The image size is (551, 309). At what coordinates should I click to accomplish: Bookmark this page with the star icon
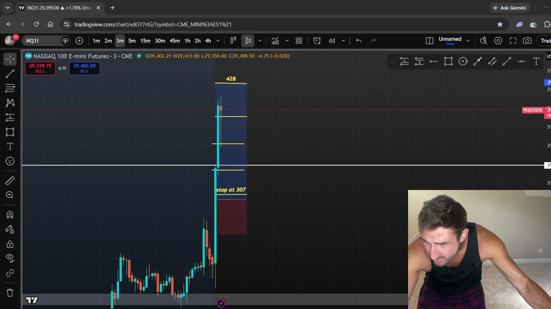coord(500,24)
